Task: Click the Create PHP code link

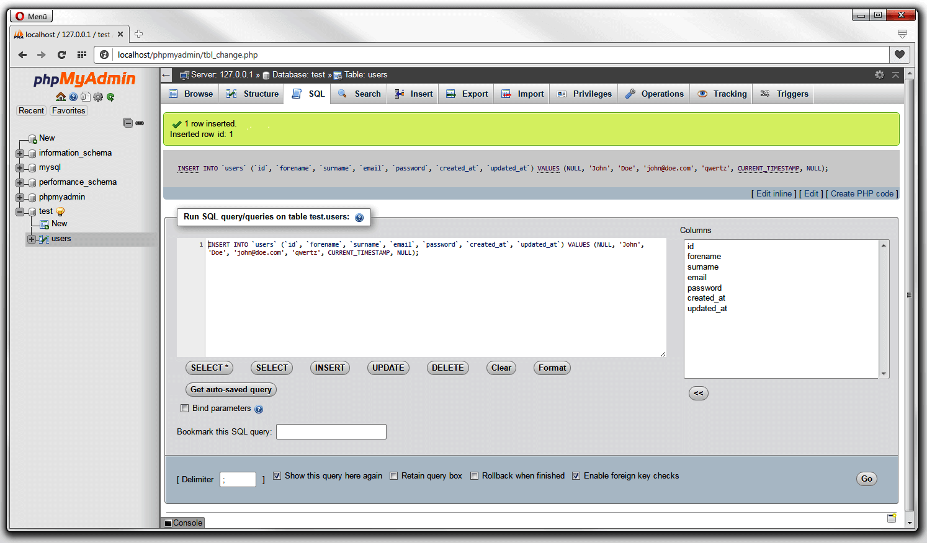Action: [x=862, y=193]
